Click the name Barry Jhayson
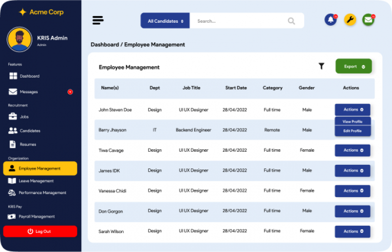392x252 pixels. click(112, 130)
